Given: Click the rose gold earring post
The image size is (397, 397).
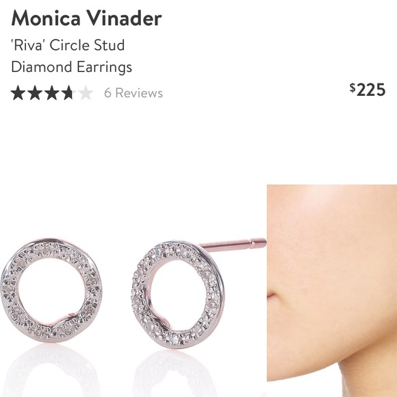Looking at the screenshot, I should click(233, 245).
